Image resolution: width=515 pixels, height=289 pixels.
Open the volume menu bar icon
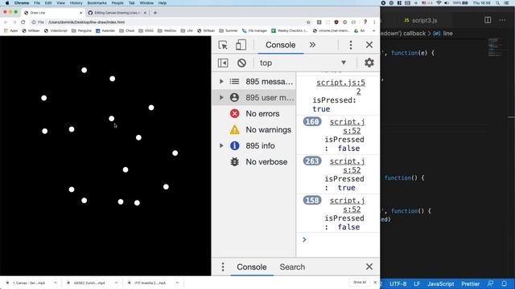(x=447, y=3)
